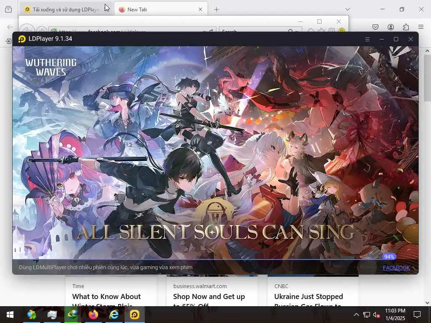Viewport: 431px width, 323px height.
Task: Open the FACEBOOK link in LDPlayer
Action: pos(396,267)
